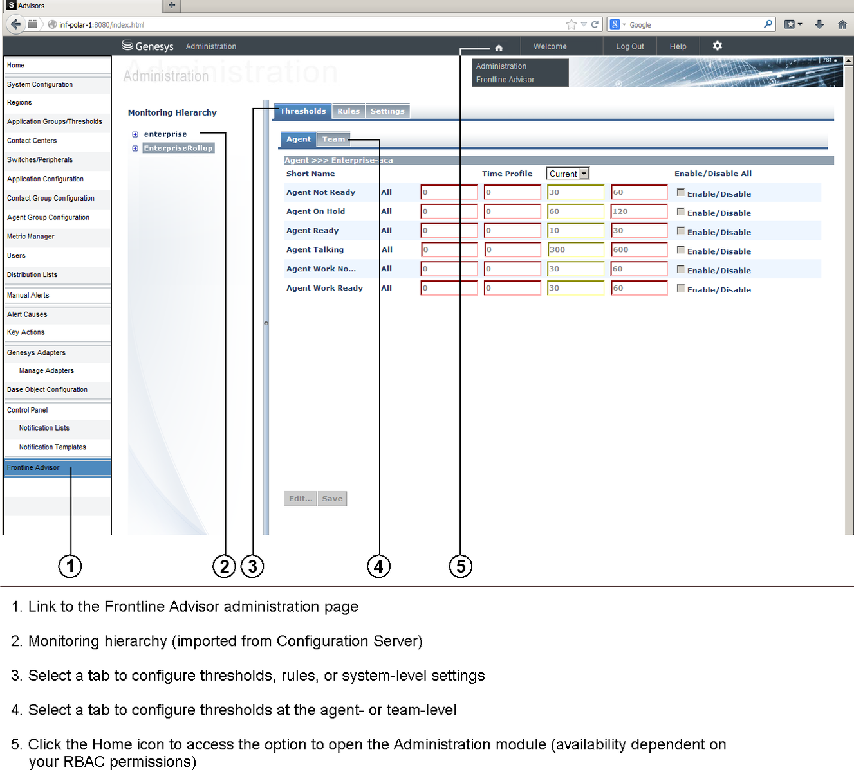This screenshot has width=854, height=770.
Task: Click the browser home icon
Action: (842, 24)
